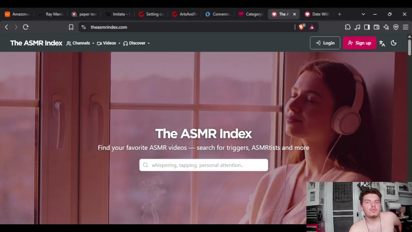The image size is (412, 232).
Task: Show the browser sidebar panel
Action: tap(367, 27)
